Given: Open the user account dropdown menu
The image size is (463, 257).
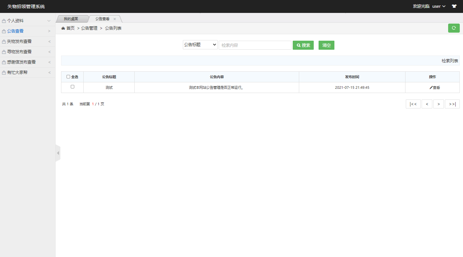Looking at the screenshot, I should (439, 6).
